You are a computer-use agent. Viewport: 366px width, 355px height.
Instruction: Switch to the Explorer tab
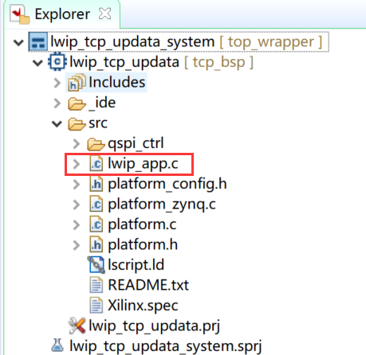point(62,14)
